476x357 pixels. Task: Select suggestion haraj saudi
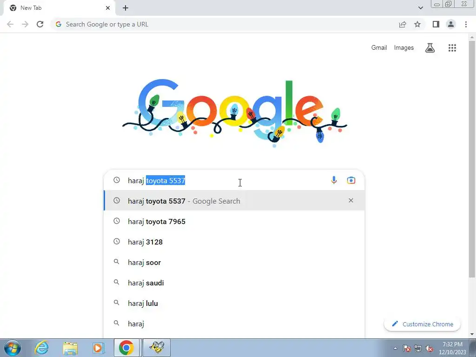pos(234,283)
